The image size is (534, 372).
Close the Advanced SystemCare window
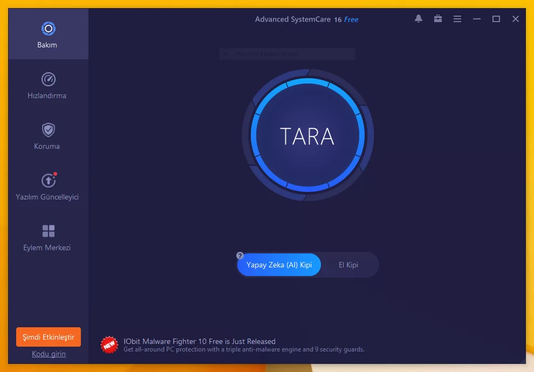coord(516,19)
